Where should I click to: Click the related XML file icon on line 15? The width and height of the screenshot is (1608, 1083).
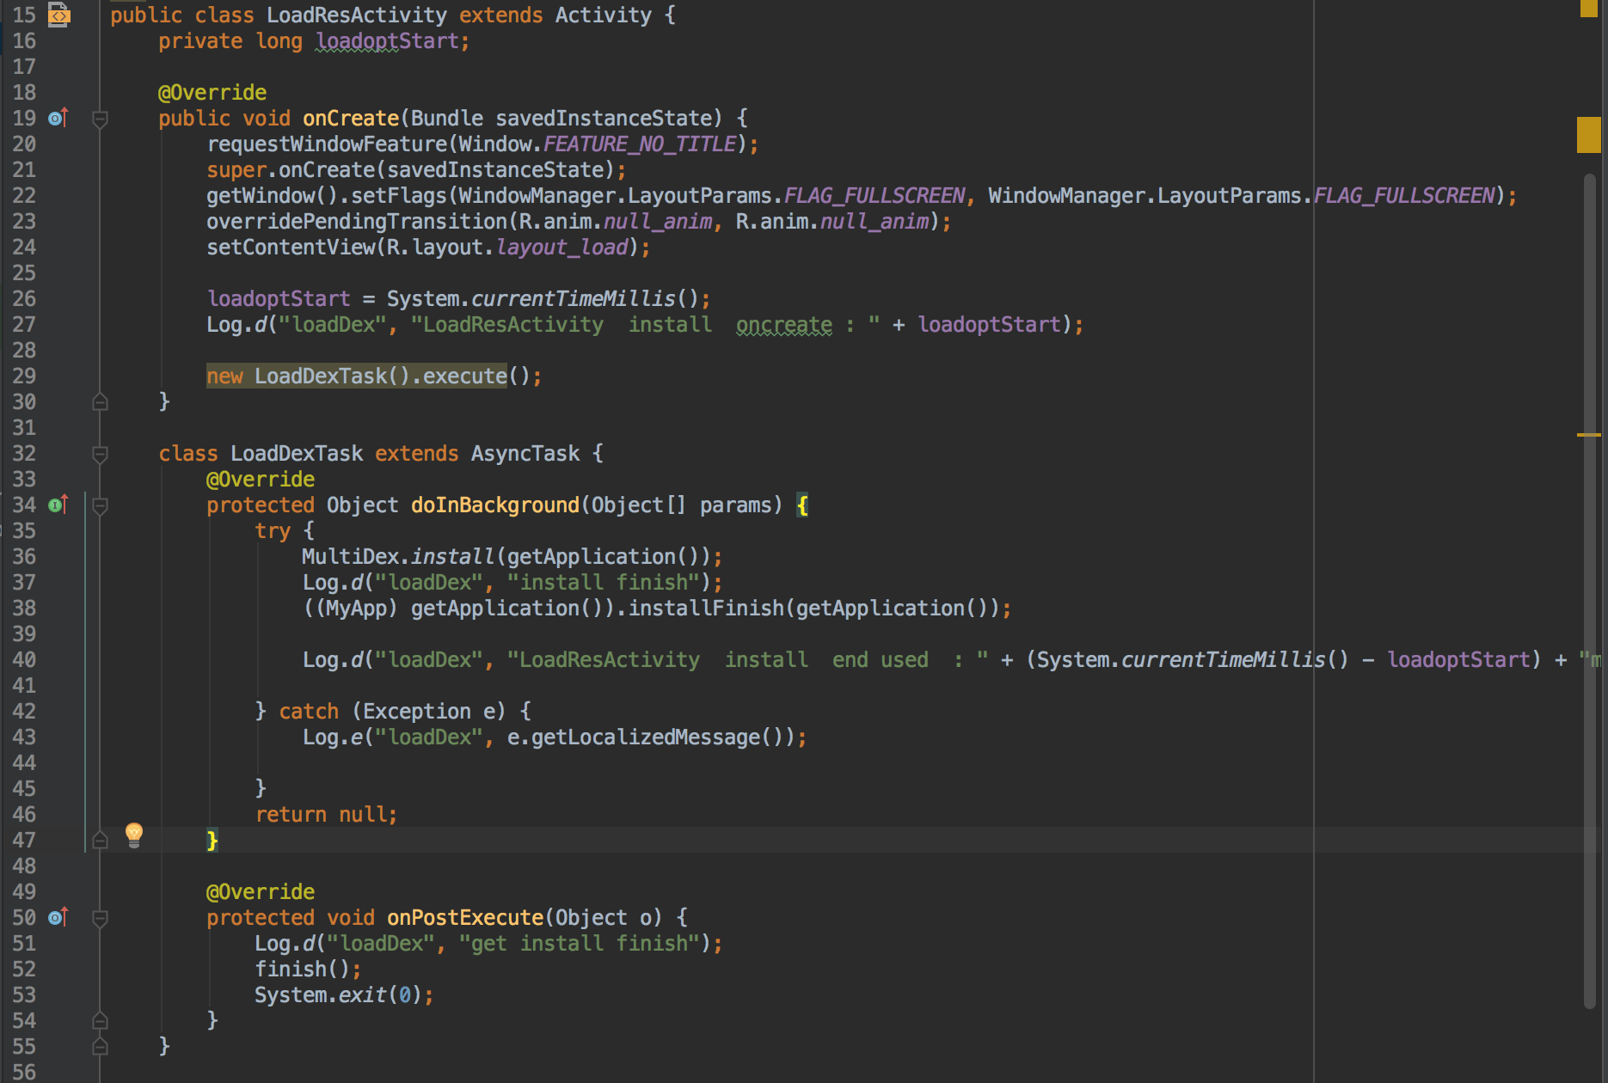pos(58,15)
